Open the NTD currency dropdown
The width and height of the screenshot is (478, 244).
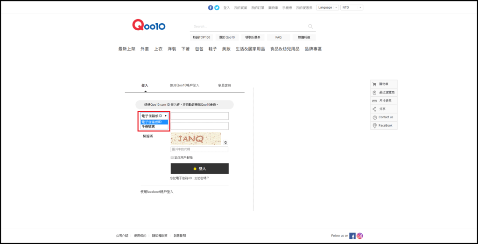tap(351, 7)
